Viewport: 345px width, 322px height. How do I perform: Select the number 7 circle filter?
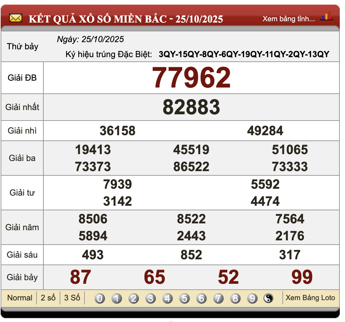click(219, 298)
